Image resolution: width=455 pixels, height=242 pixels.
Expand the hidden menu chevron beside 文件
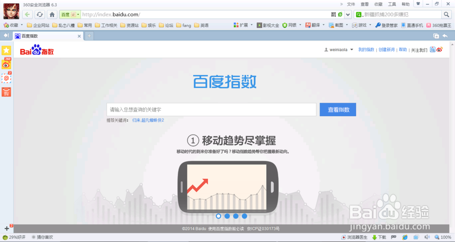click(341, 4)
